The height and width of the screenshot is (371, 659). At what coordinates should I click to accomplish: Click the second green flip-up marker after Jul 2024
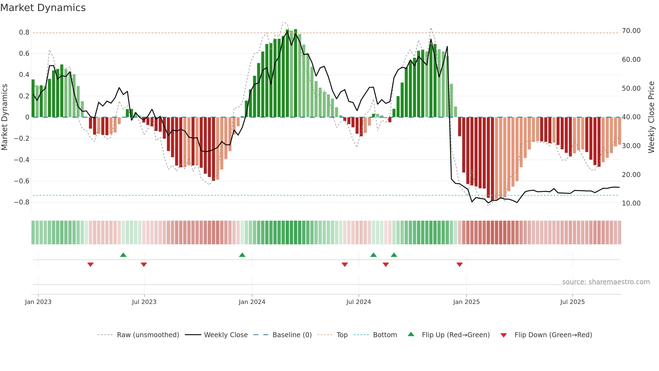tap(394, 255)
